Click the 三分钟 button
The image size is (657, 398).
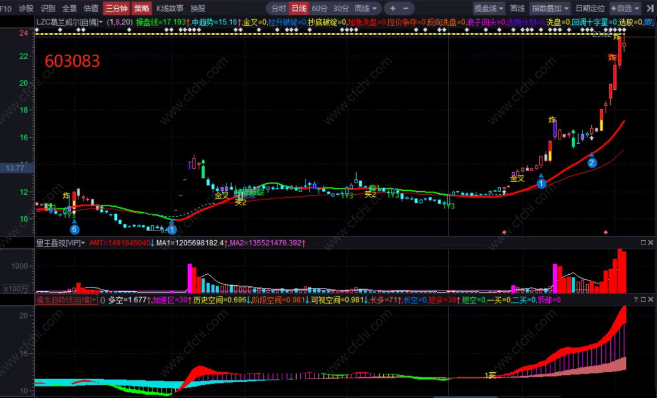coord(116,9)
